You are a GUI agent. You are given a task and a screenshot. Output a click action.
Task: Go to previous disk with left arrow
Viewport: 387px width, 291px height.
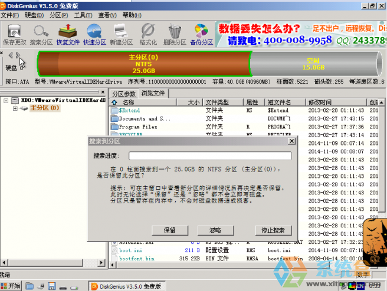tap(11, 55)
